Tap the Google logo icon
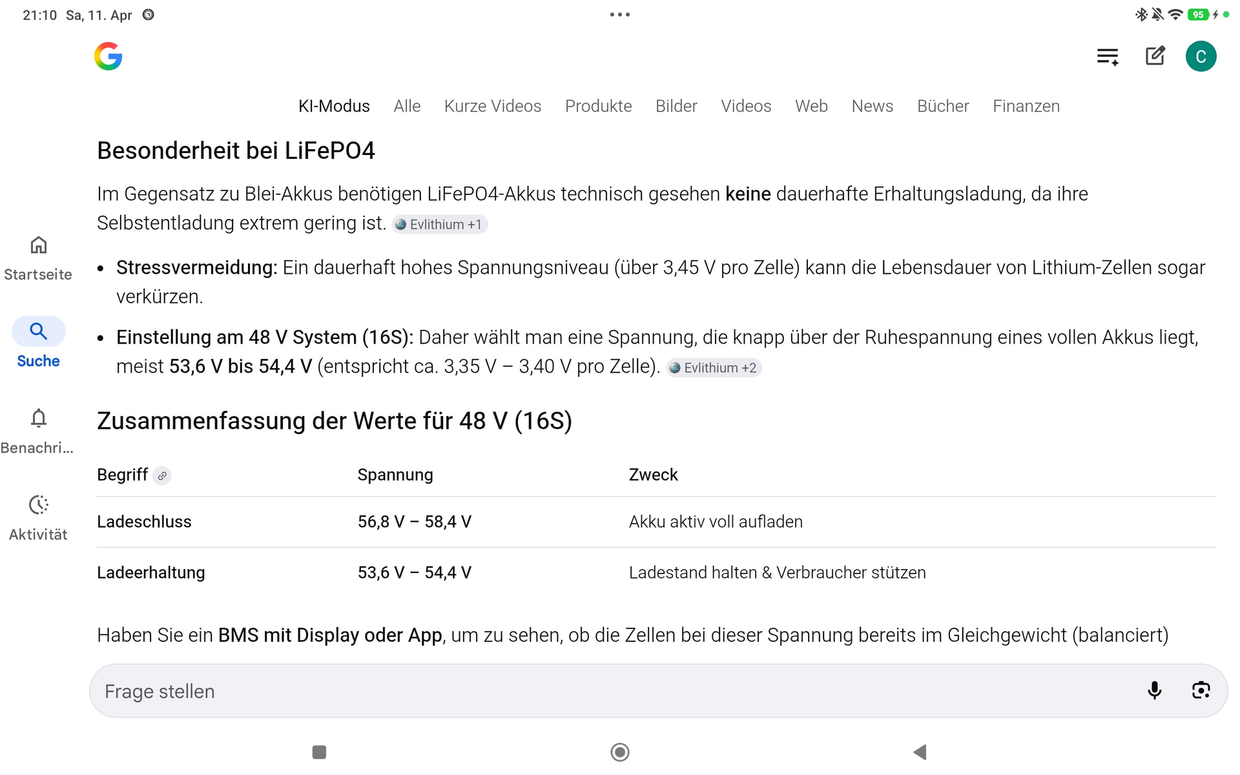1240x775 pixels. (108, 56)
